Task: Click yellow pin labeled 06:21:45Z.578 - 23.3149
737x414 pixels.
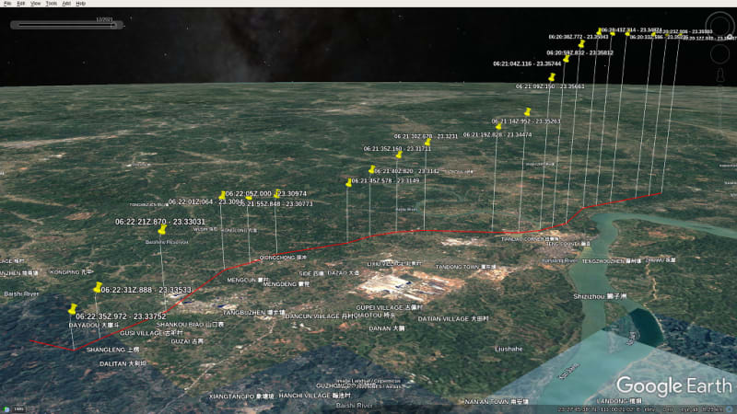Action: pyautogui.click(x=349, y=182)
